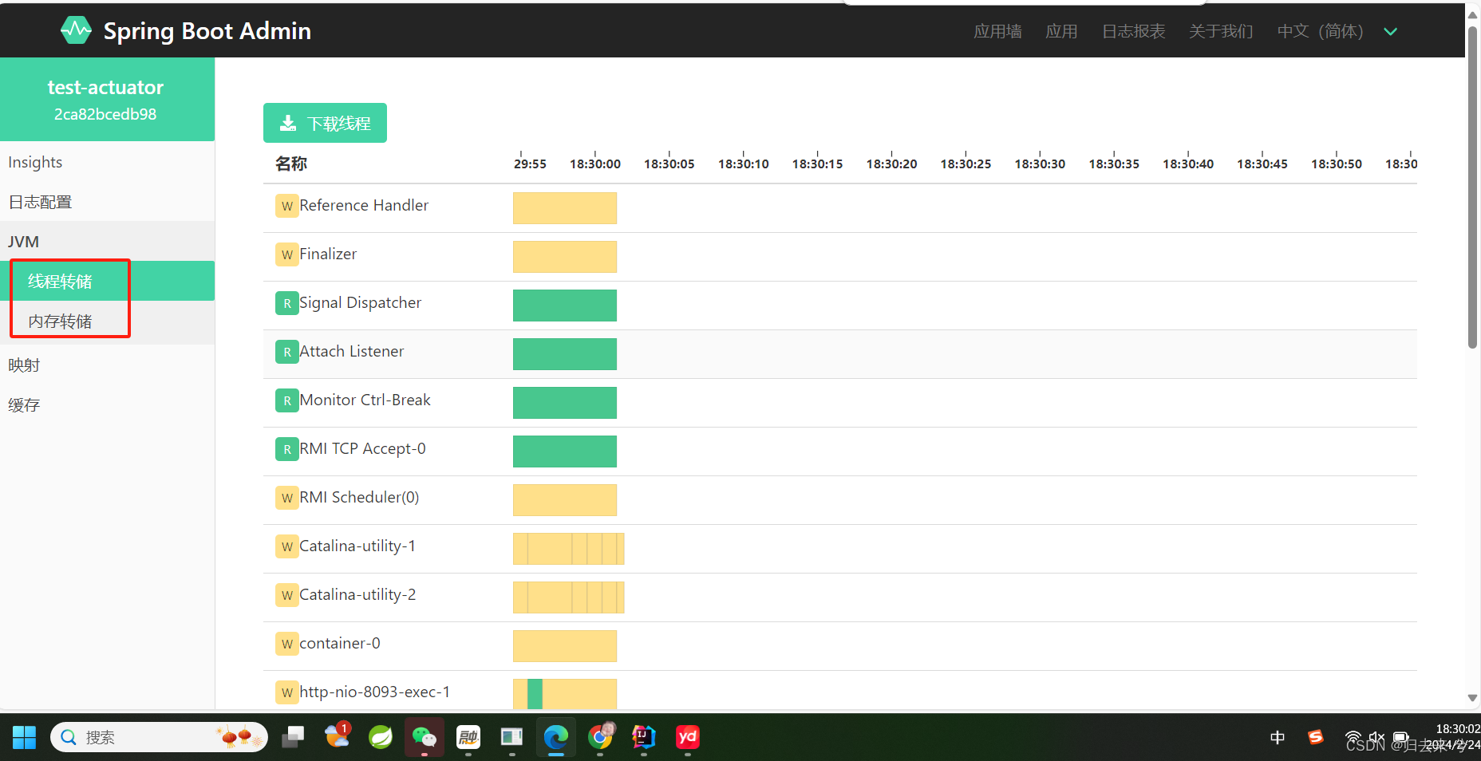Open the 中文 (简体) language selector
The height and width of the screenshot is (761, 1481).
point(1337,31)
